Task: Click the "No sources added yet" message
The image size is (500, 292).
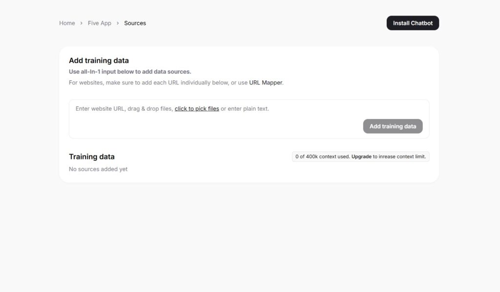Action: pyautogui.click(x=98, y=169)
